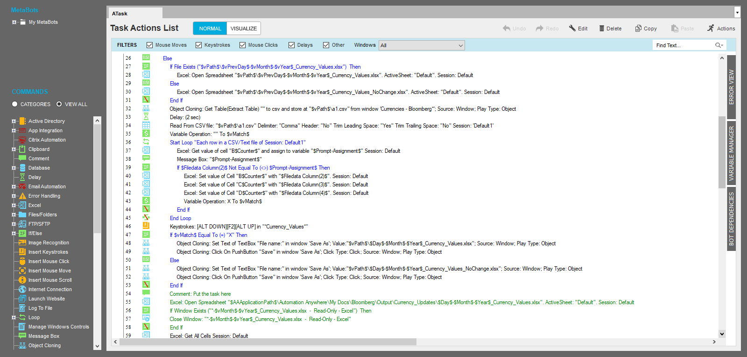Click the Edit wrench icon
747x357 pixels.
click(572, 29)
